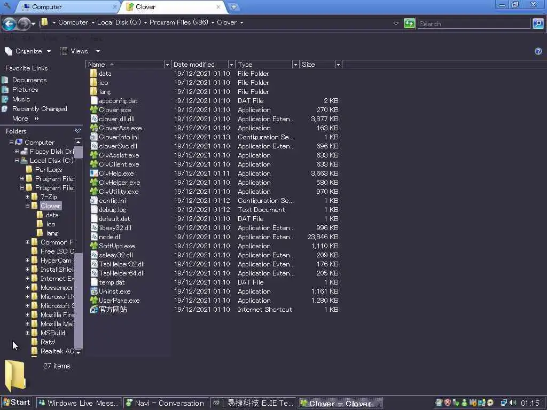This screenshot has width=547, height=410.
Task: Sort by the Name column header
Action: click(x=124, y=65)
